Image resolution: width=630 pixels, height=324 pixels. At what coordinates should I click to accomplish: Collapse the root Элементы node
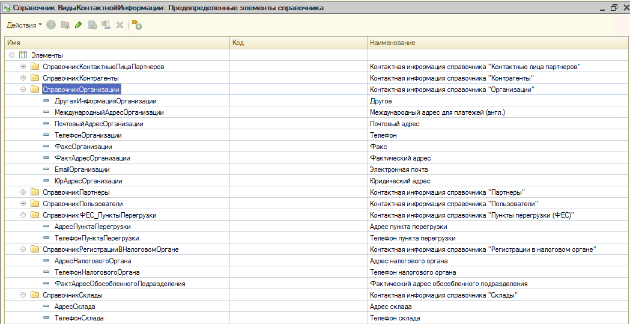[12, 55]
